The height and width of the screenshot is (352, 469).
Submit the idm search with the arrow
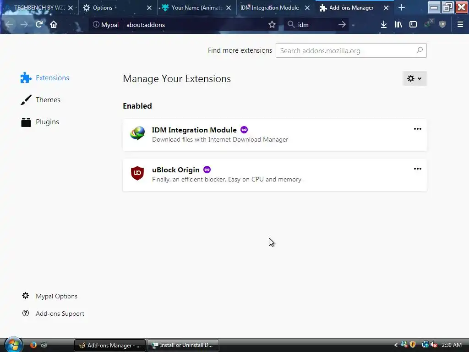pos(342,25)
